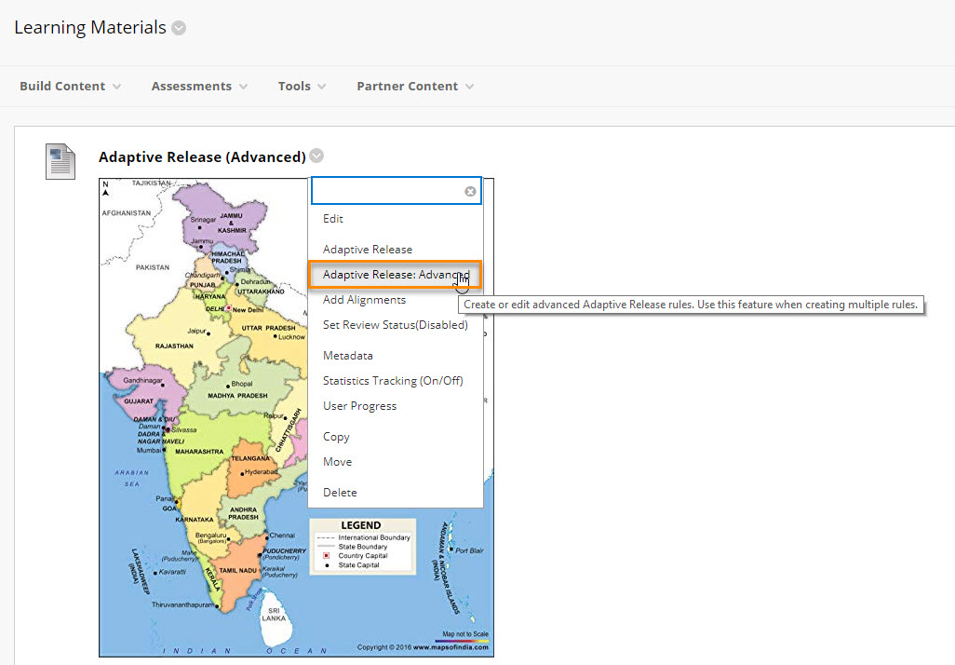
Task: Choose Add Alignments in context menu
Action: [x=364, y=300]
